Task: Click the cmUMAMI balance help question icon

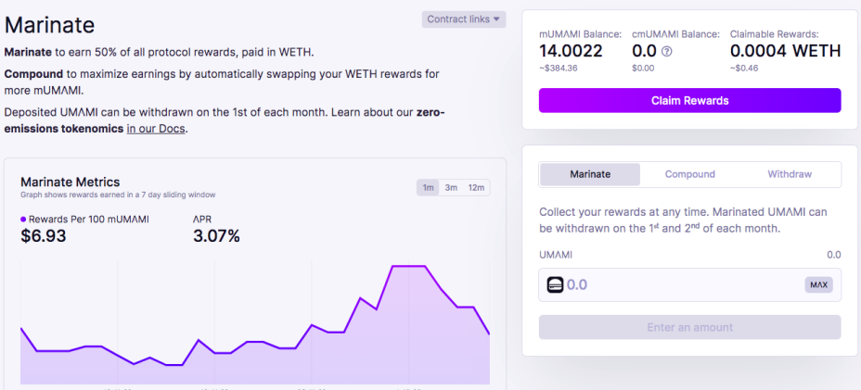Action: tap(666, 52)
